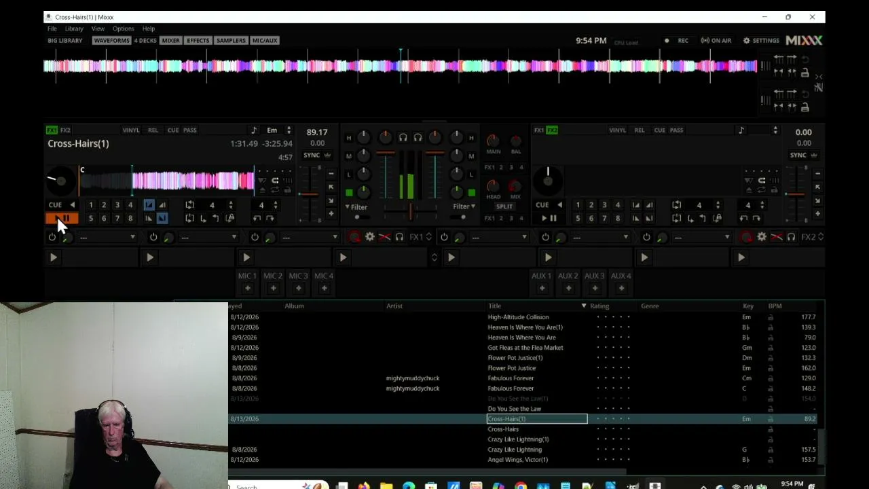Click the CUE button on deck 1
The image size is (869, 489).
coord(55,204)
